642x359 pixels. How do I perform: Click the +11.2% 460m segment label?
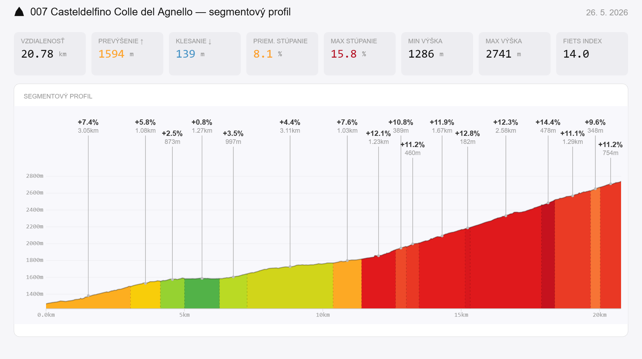412,149
